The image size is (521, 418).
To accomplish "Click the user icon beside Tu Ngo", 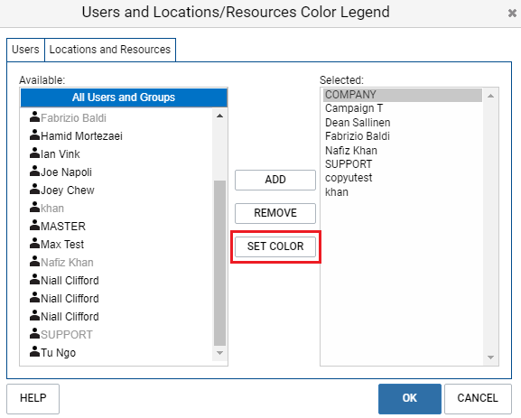I will [34, 351].
